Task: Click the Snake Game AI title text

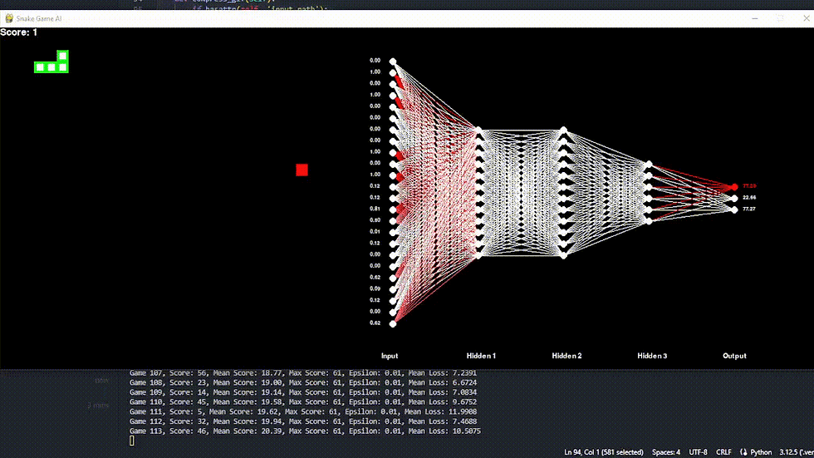Action: tap(39, 18)
